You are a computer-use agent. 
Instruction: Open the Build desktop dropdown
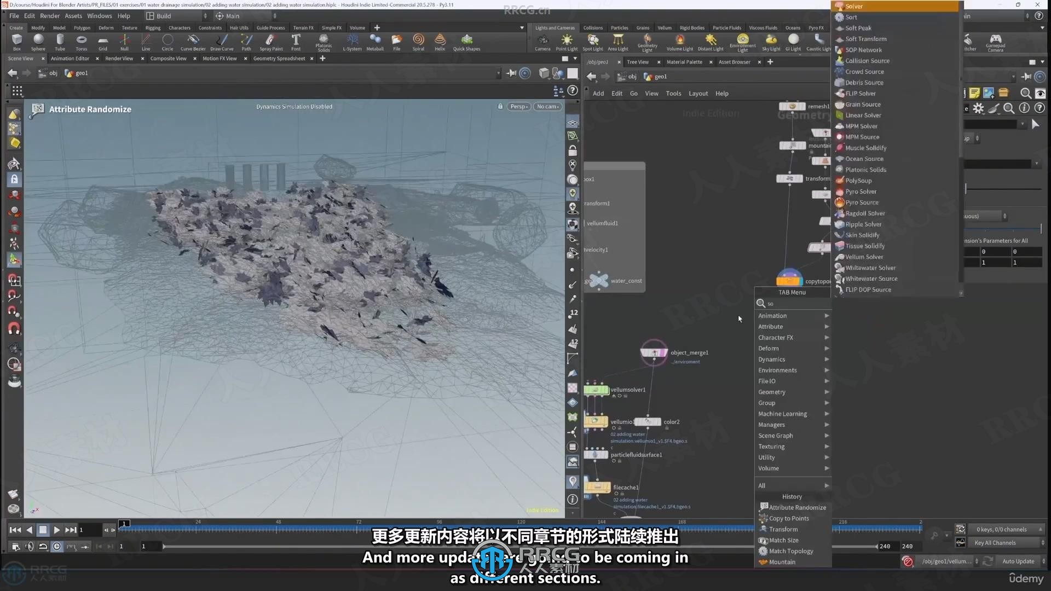176,16
